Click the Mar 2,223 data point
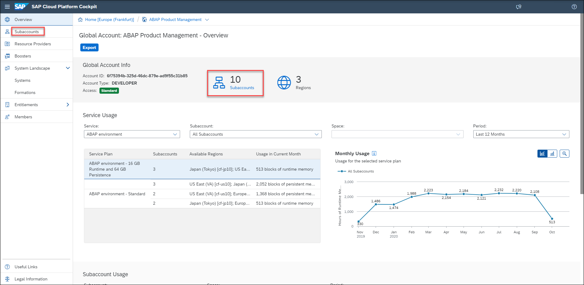This screenshot has width=584, height=285. click(428, 193)
